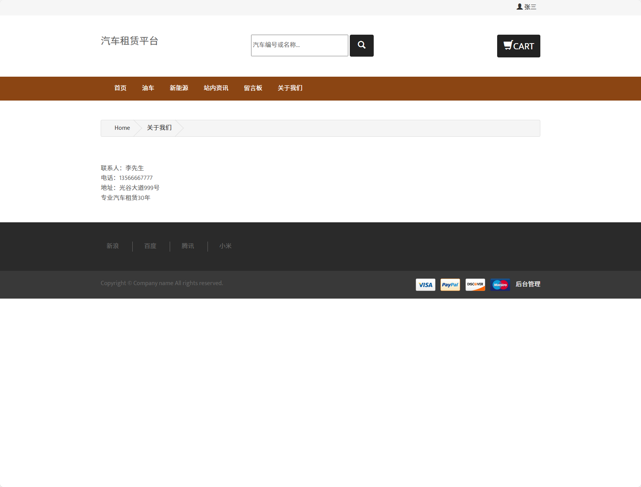Click the search magnifier icon
Image resolution: width=641 pixels, height=487 pixels.
361,45
